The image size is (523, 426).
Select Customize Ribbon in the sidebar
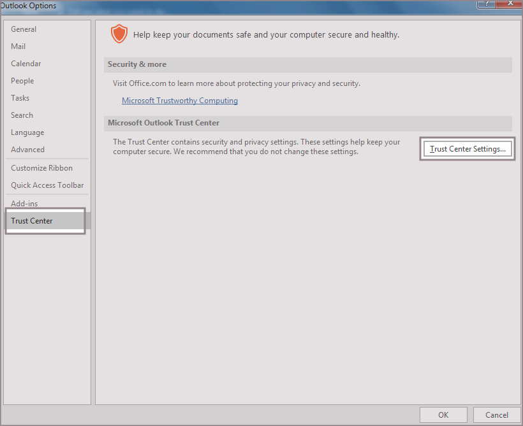[x=42, y=168]
